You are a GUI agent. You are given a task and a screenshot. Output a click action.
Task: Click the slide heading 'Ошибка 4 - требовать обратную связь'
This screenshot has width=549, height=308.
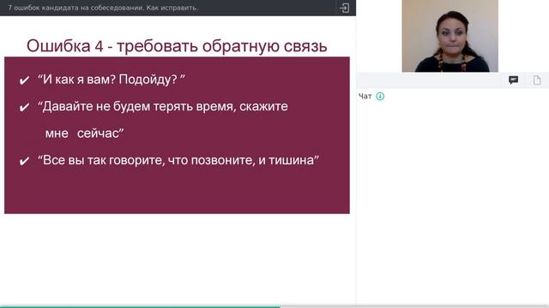click(x=177, y=46)
